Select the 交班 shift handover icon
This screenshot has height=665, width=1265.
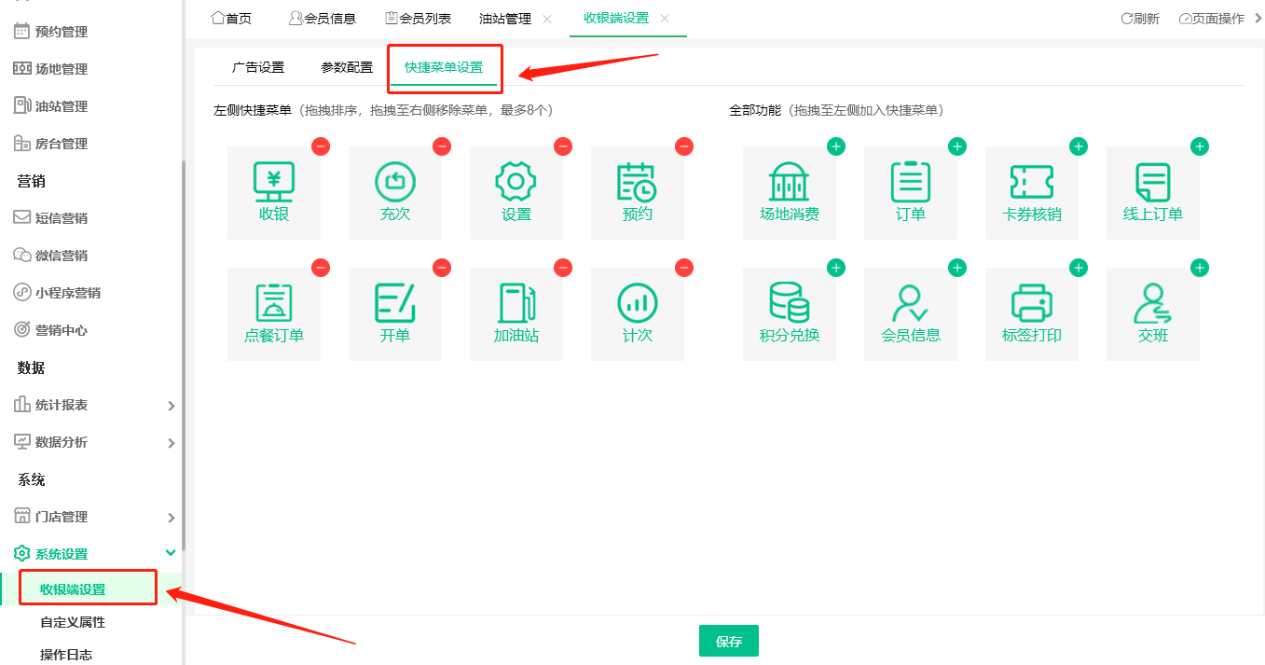[1152, 313]
